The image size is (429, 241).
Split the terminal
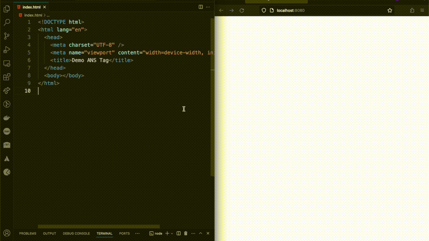(x=179, y=233)
